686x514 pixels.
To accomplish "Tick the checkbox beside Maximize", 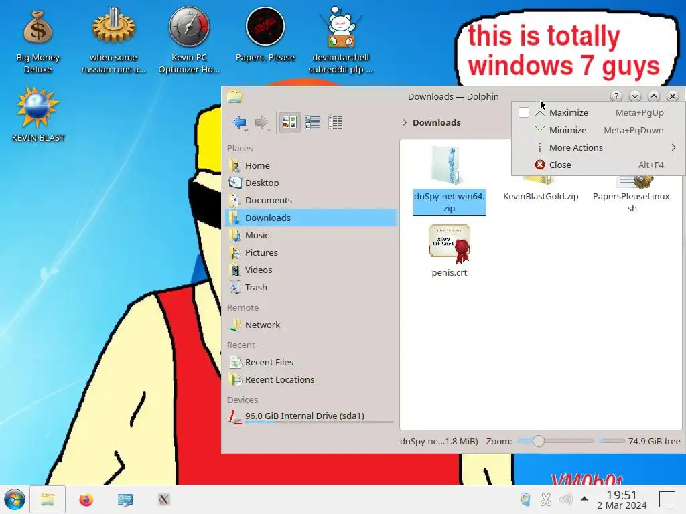I will point(524,112).
